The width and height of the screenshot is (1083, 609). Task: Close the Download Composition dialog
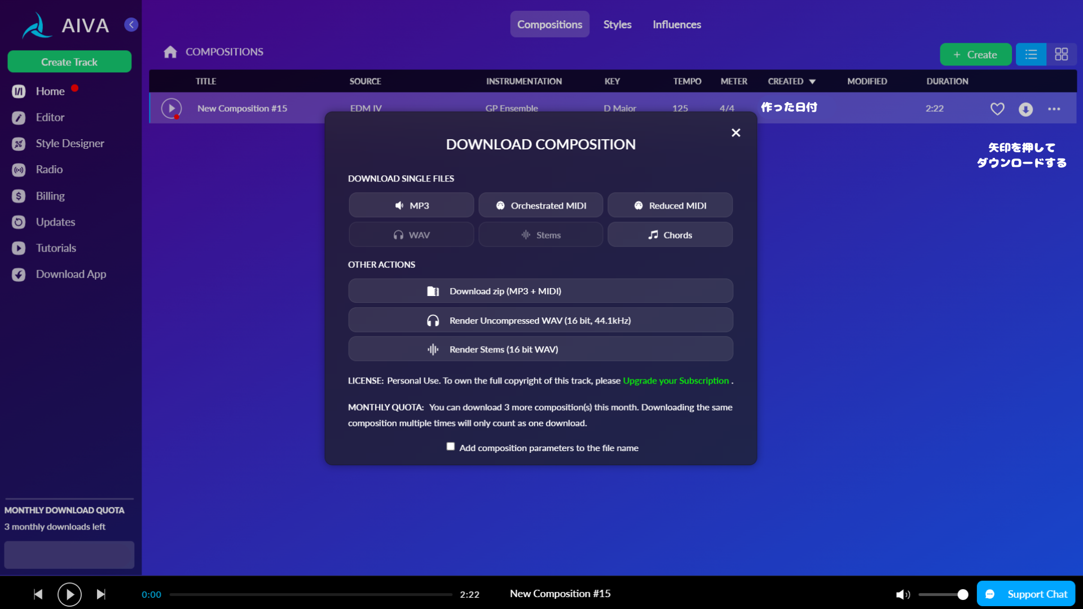click(x=736, y=133)
